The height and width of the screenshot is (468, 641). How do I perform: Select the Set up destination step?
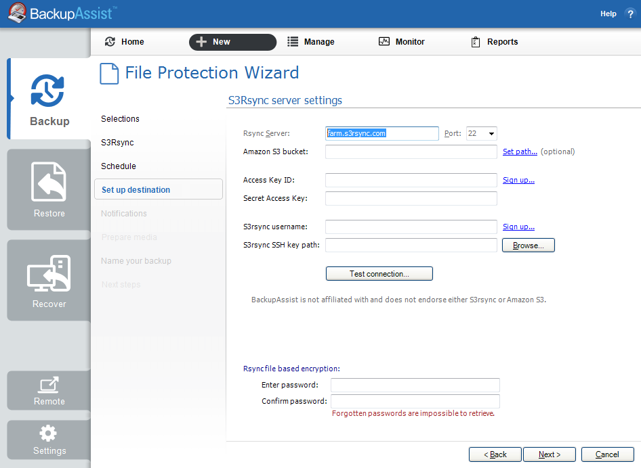pyautogui.click(x=159, y=189)
